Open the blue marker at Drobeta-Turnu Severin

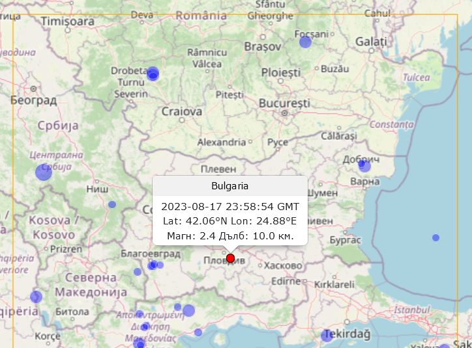pyautogui.click(x=153, y=74)
